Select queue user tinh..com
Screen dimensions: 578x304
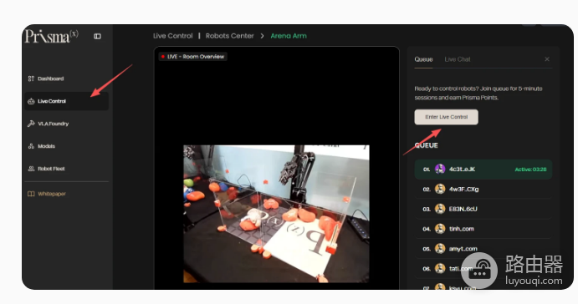[483, 229]
